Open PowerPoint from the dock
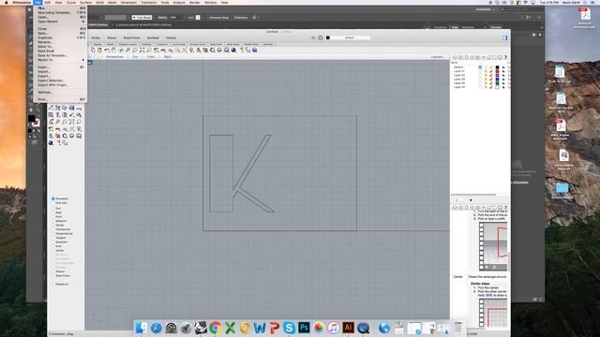The image size is (600, 337). (275, 328)
